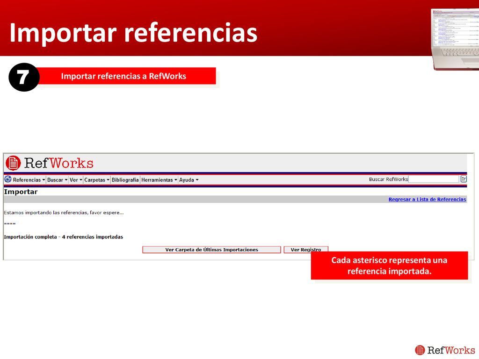Click the globe icon beside Referencias
The image size is (479, 359).
point(8,179)
